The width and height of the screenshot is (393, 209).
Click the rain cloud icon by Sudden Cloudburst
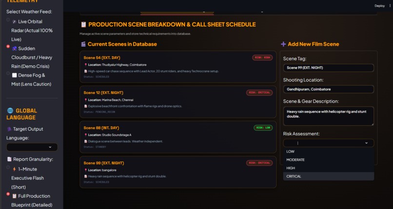15,49
